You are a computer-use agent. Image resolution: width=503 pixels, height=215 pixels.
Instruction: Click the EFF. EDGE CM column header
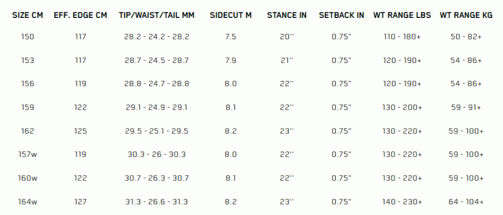click(x=81, y=15)
